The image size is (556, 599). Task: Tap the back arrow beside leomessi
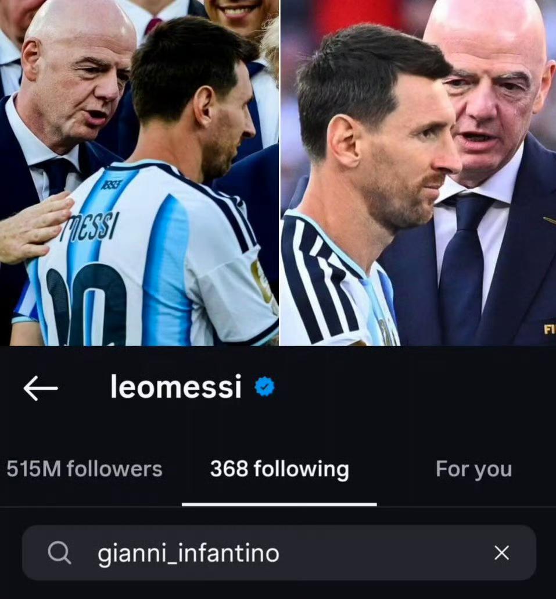(x=41, y=388)
